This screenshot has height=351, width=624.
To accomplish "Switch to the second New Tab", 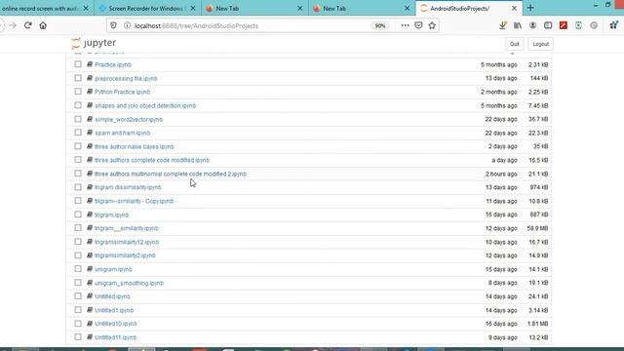I will [x=362, y=8].
